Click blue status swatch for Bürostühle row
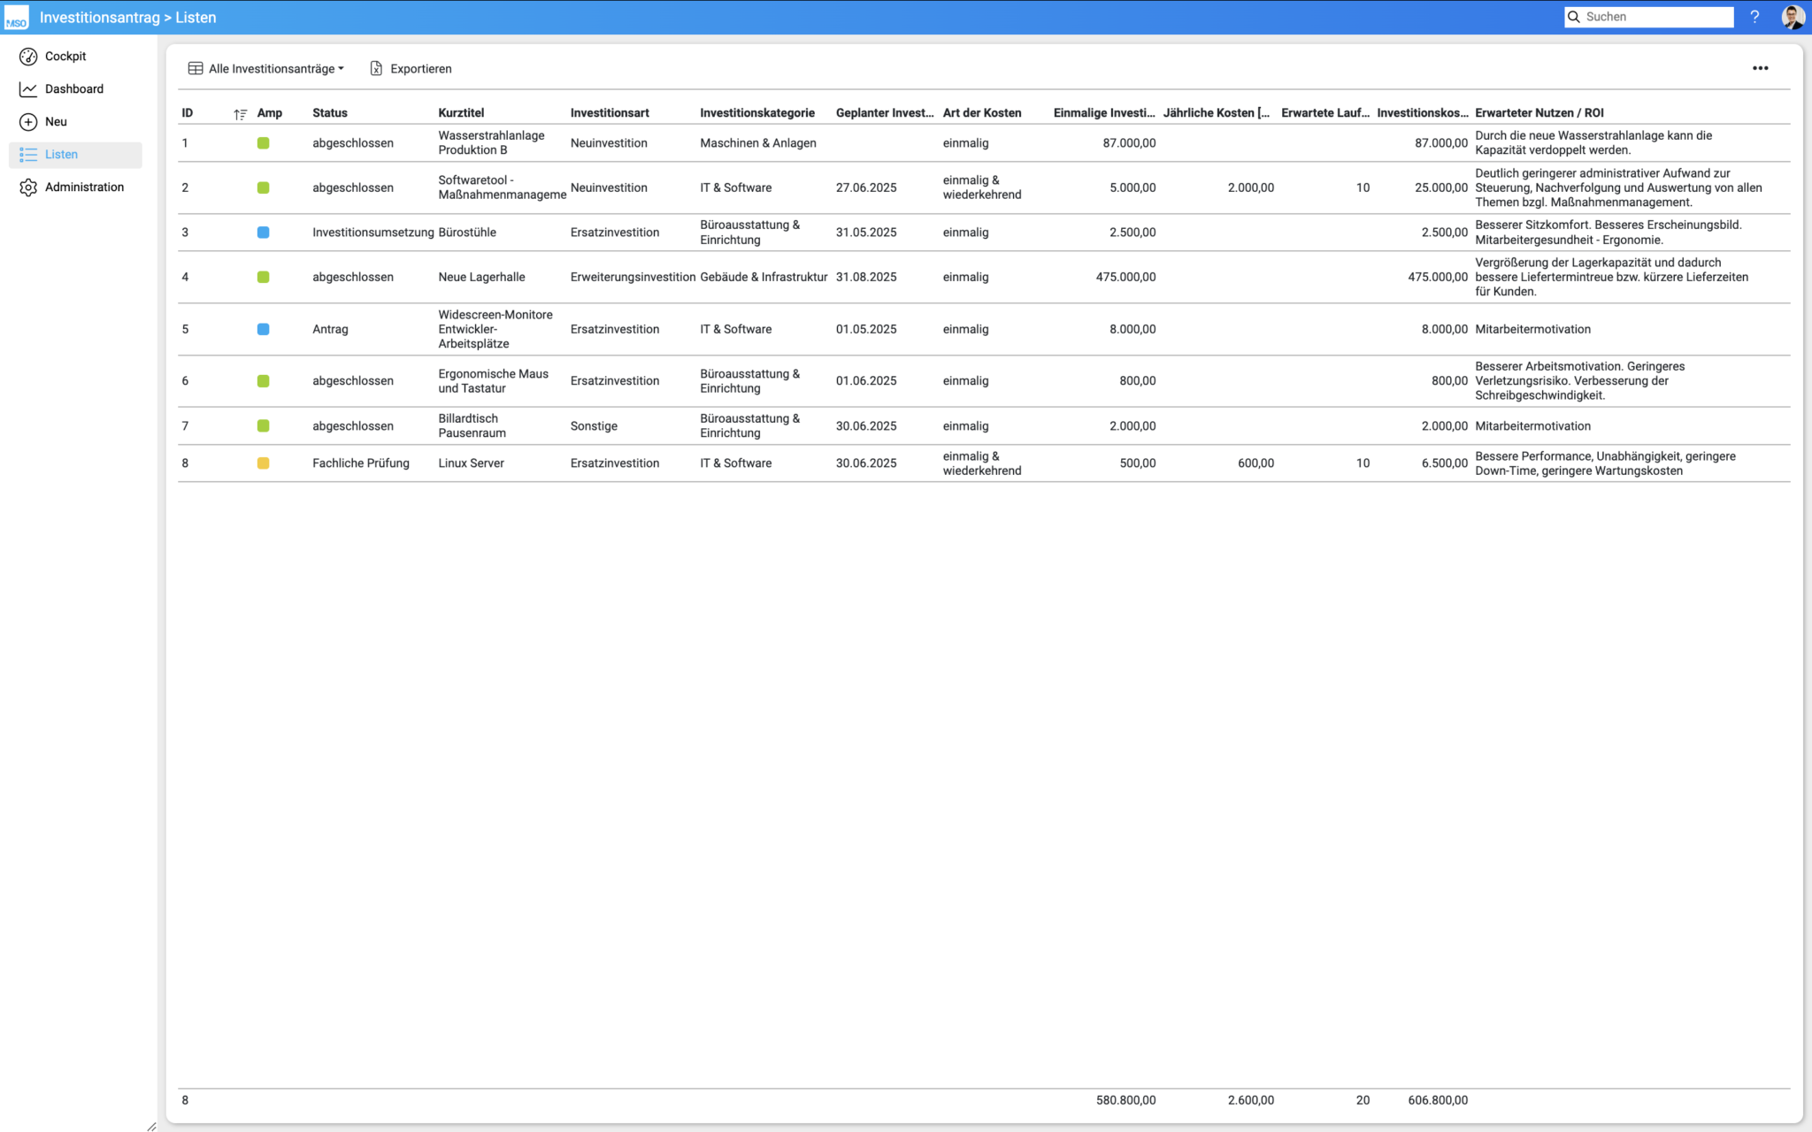The height and width of the screenshot is (1132, 1812). (x=263, y=233)
